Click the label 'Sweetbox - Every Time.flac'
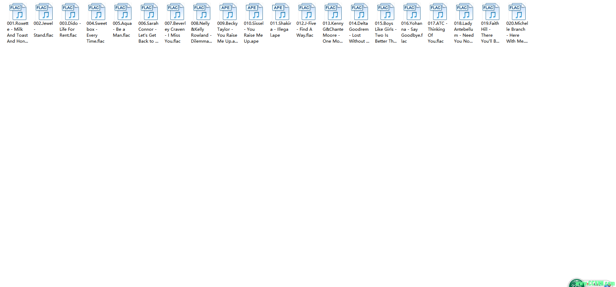 [x=97, y=32]
